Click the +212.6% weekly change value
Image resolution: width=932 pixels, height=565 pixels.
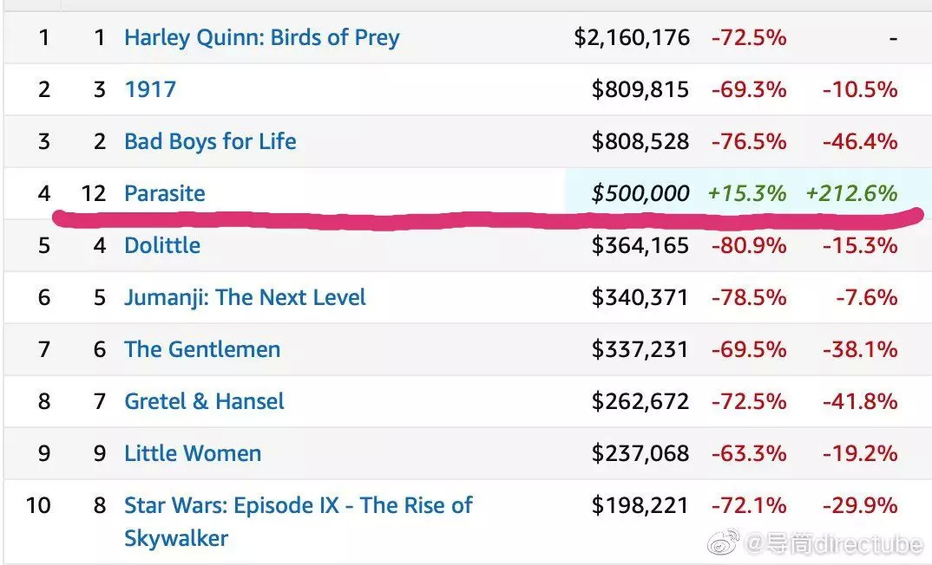coord(850,193)
